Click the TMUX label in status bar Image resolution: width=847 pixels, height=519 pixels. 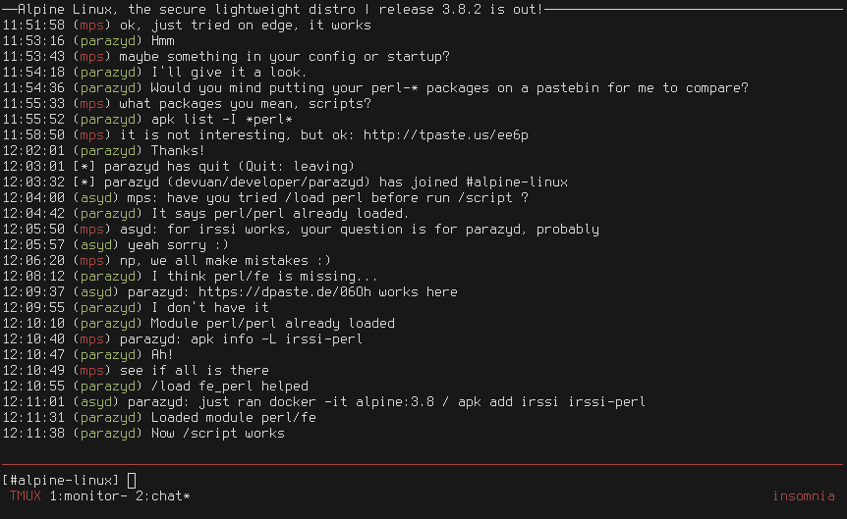pyautogui.click(x=25, y=495)
